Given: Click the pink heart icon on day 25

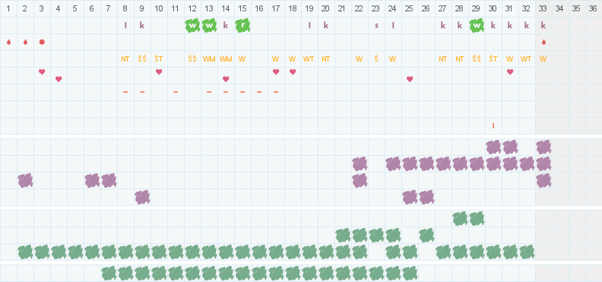Looking at the screenshot, I should 410,79.
